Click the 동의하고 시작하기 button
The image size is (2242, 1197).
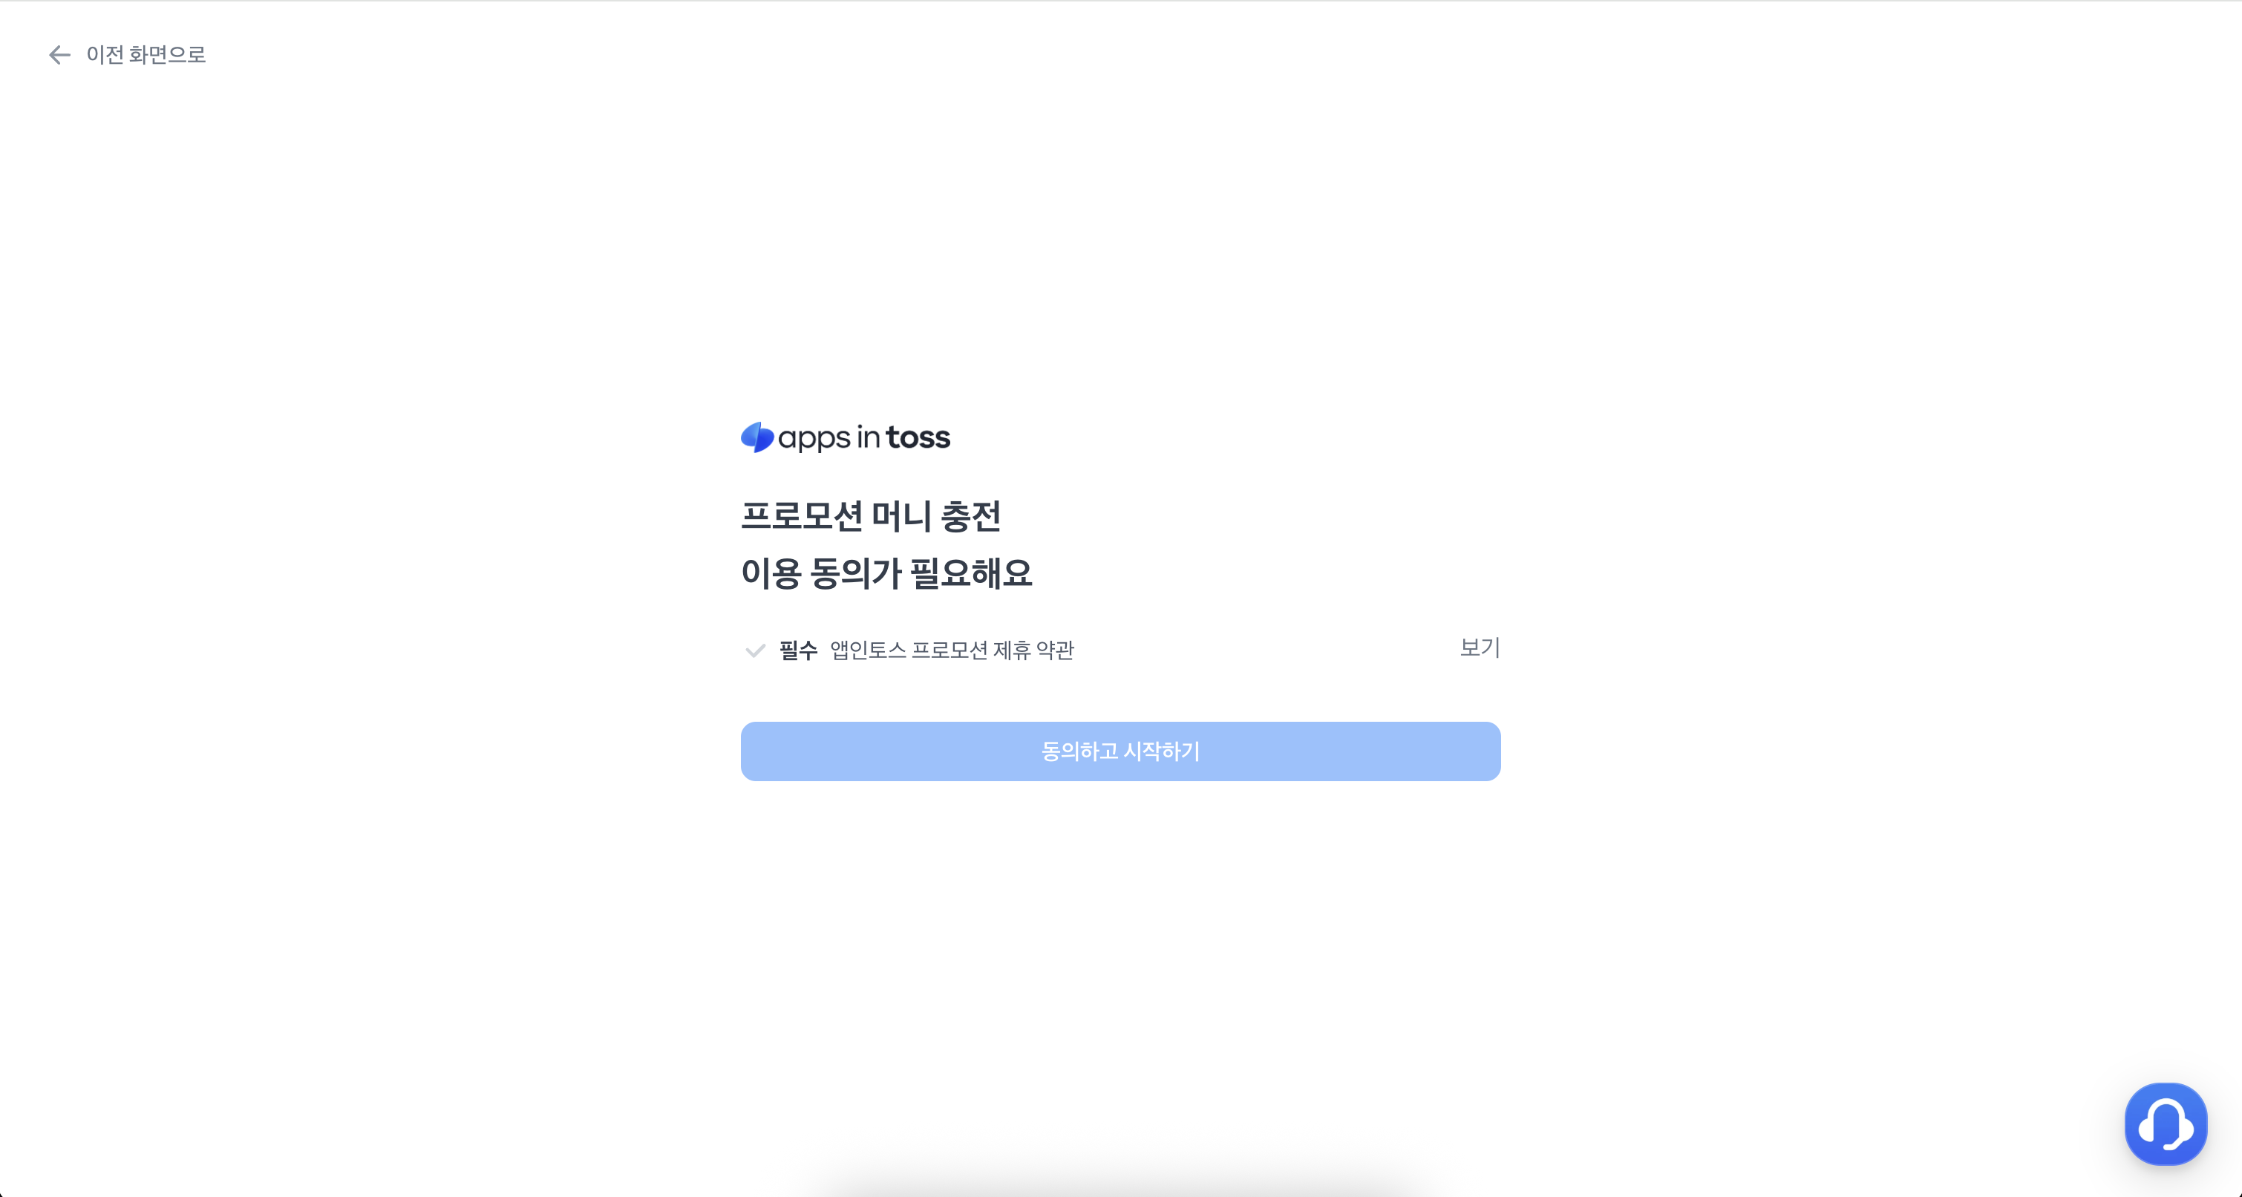click(1120, 751)
